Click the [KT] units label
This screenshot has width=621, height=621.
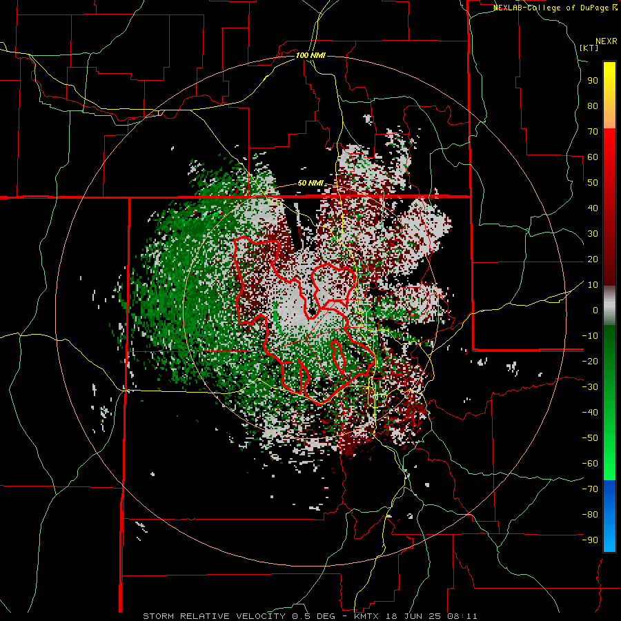point(589,48)
